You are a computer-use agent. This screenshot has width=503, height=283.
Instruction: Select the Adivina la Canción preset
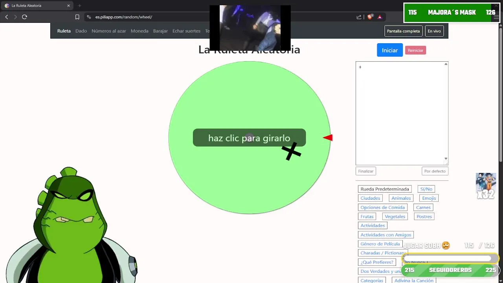click(x=414, y=280)
